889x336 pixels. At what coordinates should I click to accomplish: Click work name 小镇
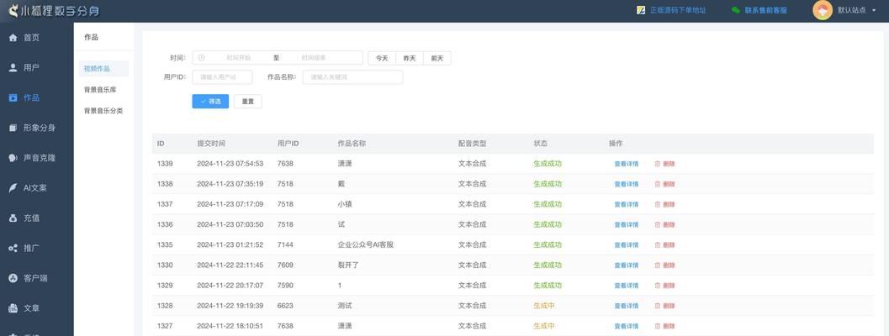point(345,204)
